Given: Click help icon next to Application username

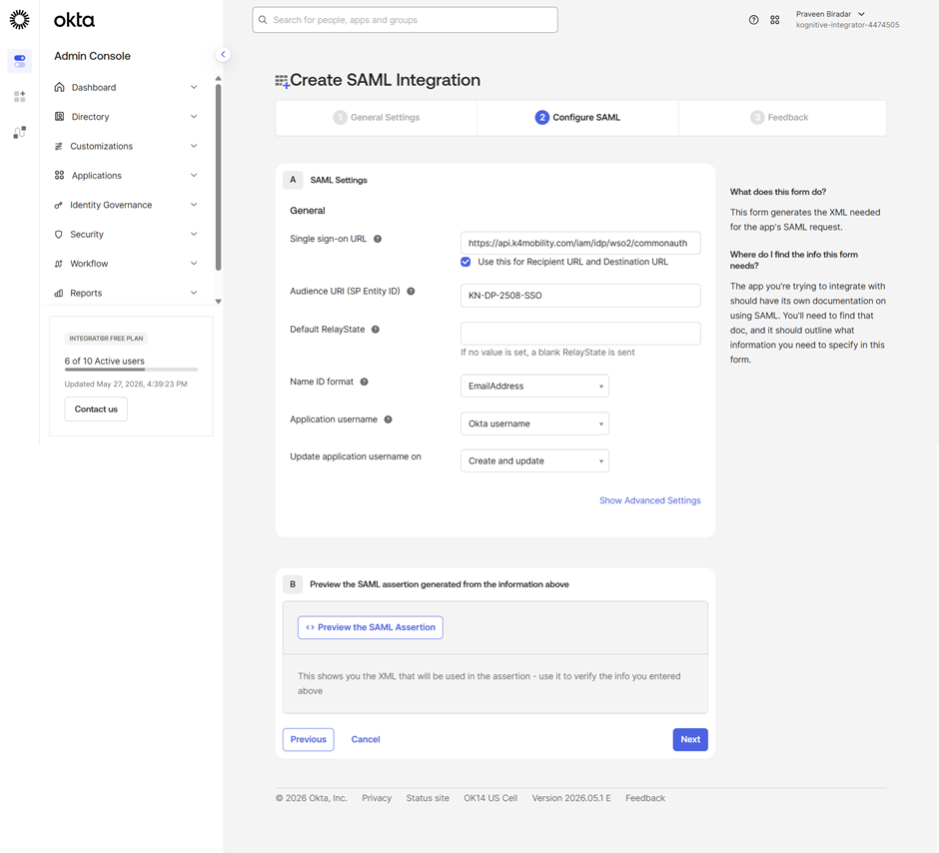Looking at the screenshot, I should 388,420.
